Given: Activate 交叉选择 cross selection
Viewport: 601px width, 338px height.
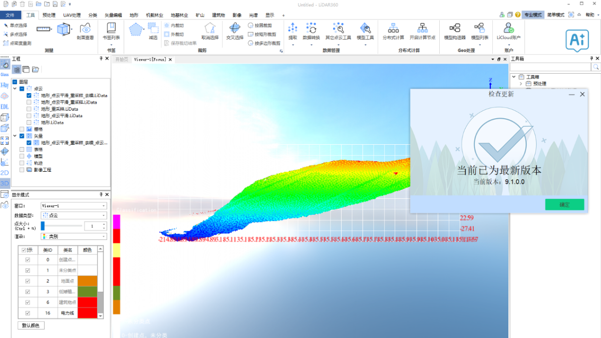Looking at the screenshot, I should (234, 31).
